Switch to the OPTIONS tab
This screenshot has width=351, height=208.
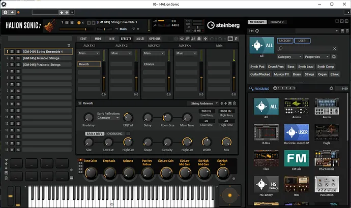pos(155,39)
